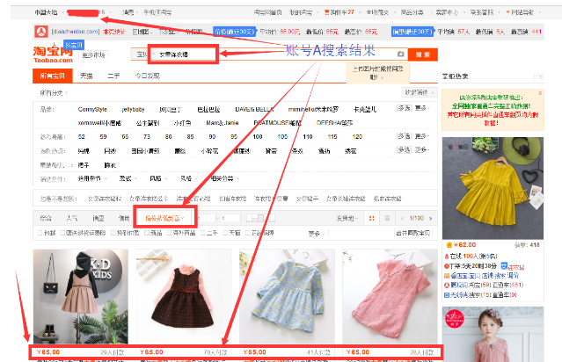Switch to the 天猫 tab
562x362 pixels.
coord(86,76)
